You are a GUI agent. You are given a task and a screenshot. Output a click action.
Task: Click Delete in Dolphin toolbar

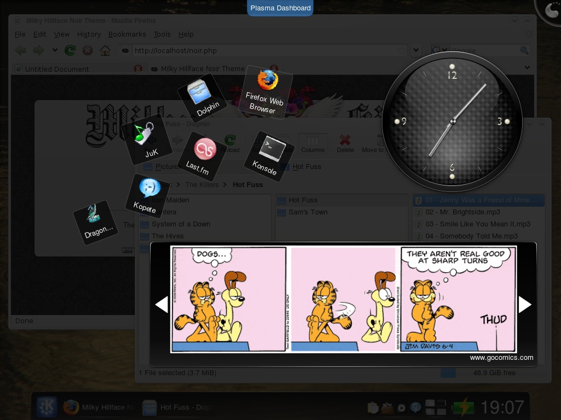(345, 144)
